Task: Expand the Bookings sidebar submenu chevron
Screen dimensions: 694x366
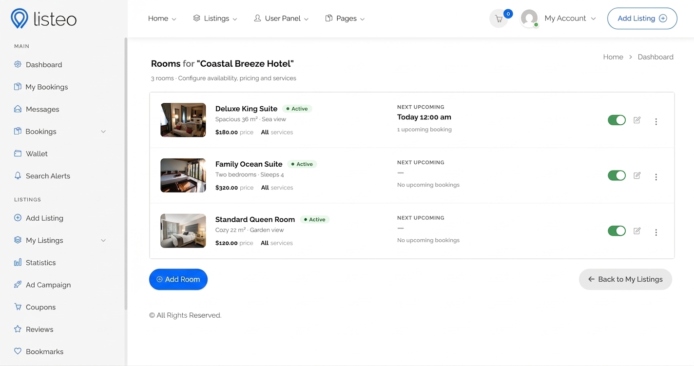Action: pyautogui.click(x=103, y=132)
